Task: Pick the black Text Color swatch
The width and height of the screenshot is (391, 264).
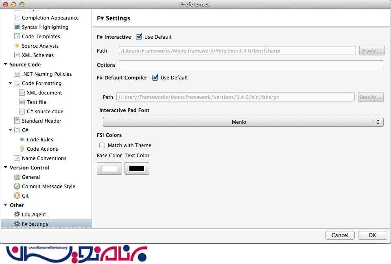Action: point(137,168)
